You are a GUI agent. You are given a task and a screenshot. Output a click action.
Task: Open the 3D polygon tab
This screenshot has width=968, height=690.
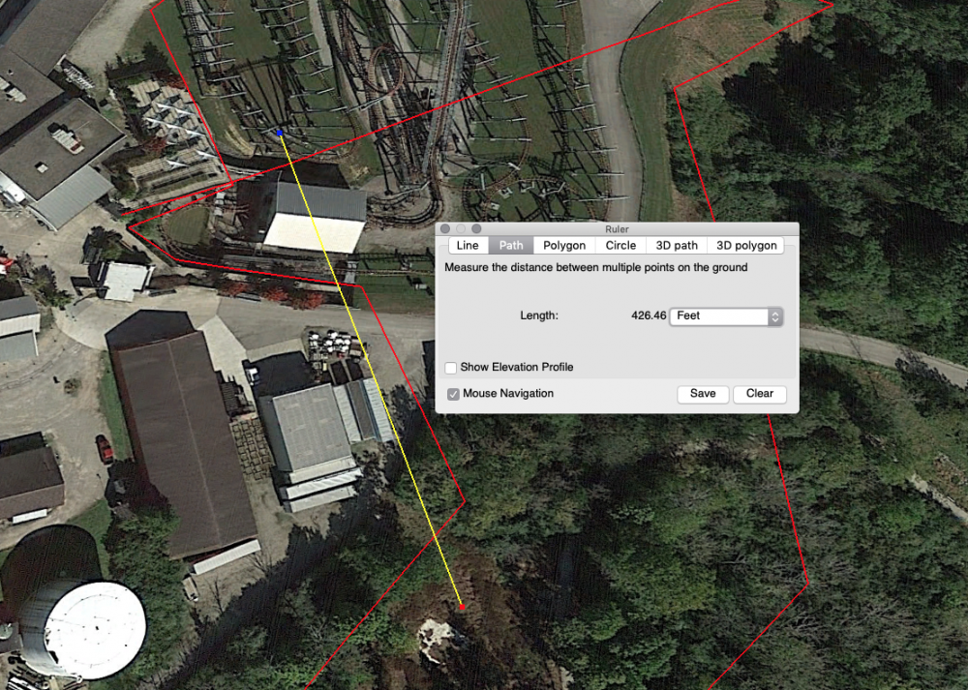click(745, 246)
